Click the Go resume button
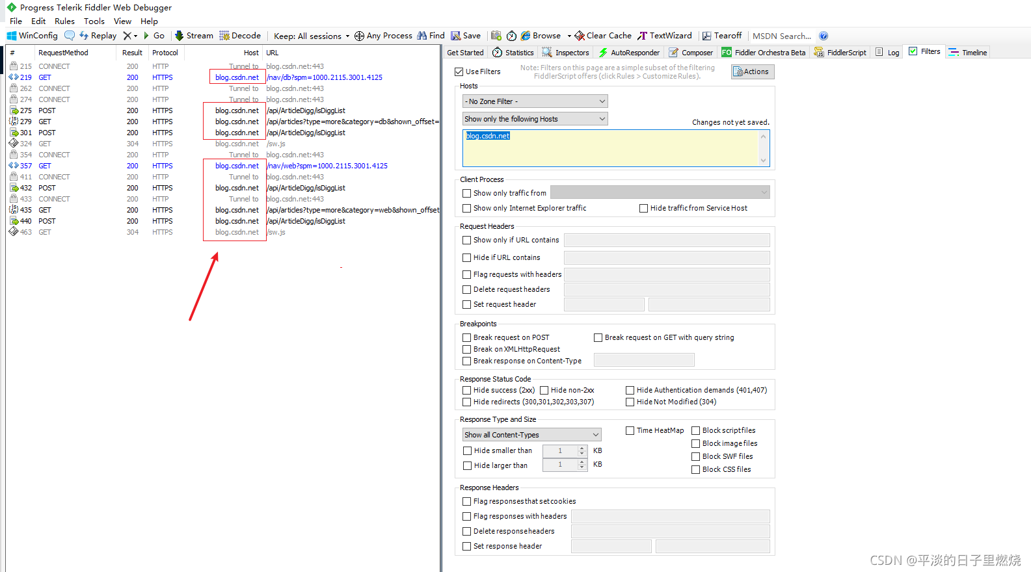Image resolution: width=1031 pixels, height=572 pixels. [154, 36]
